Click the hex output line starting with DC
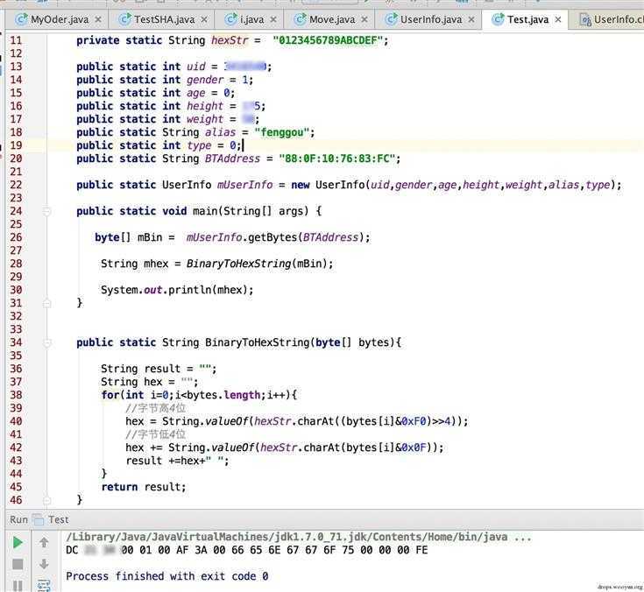The image size is (644, 592). coord(247,550)
